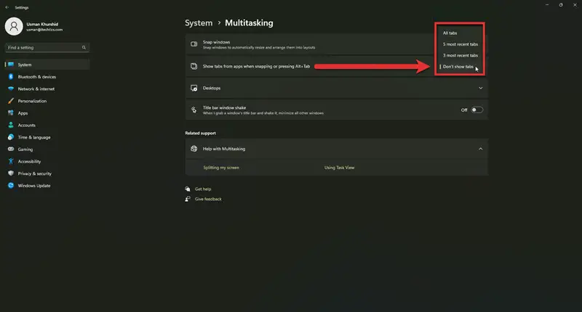Click the Related support heading
Image resolution: width=582 pixels, height=312 pixels.
pyautogui.click(x=201, y=134)
